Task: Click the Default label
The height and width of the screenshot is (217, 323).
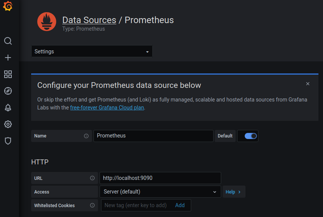Action: click(x=225, y=136)
